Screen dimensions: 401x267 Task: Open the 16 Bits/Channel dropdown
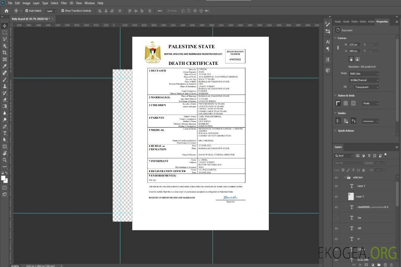364,80
